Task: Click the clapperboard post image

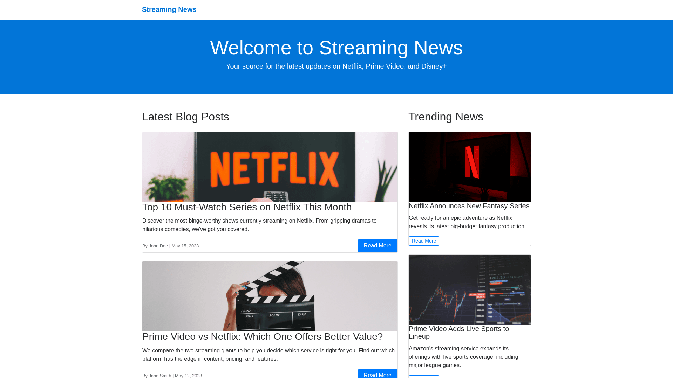Action: [270, 296]
